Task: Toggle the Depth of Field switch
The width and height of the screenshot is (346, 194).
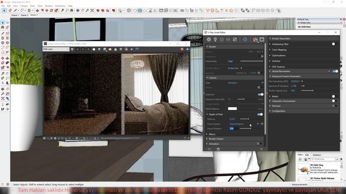Action: coord(260,114)
